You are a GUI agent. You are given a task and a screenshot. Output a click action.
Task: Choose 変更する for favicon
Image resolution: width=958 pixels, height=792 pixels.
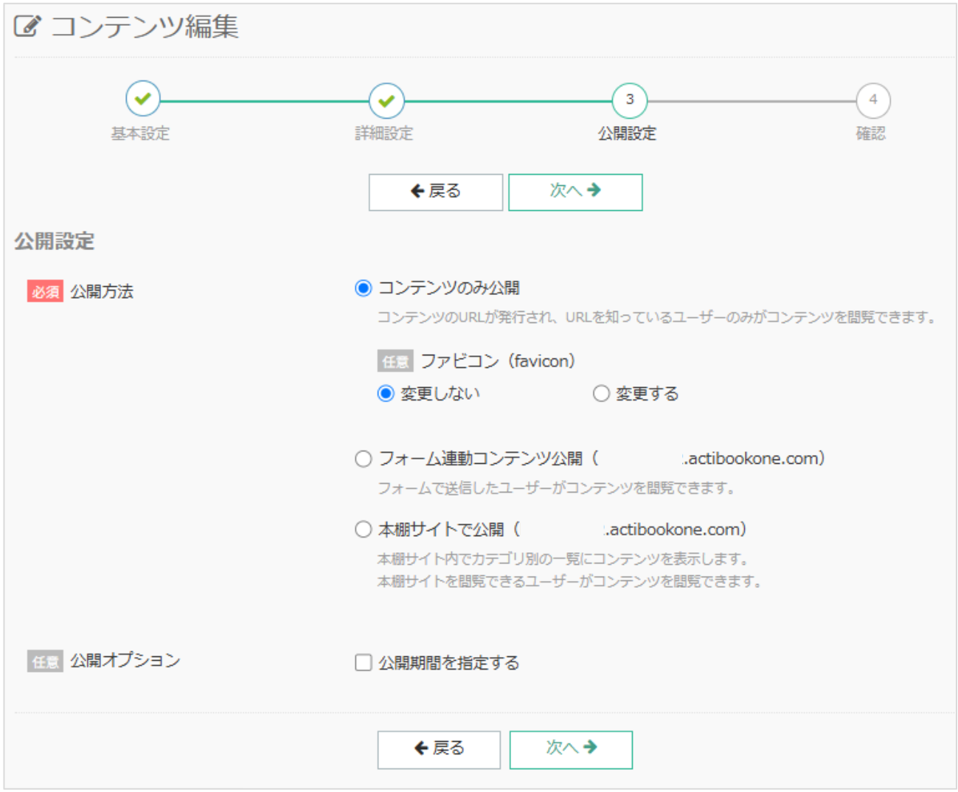pyautogui.click(x=601, y=394)
